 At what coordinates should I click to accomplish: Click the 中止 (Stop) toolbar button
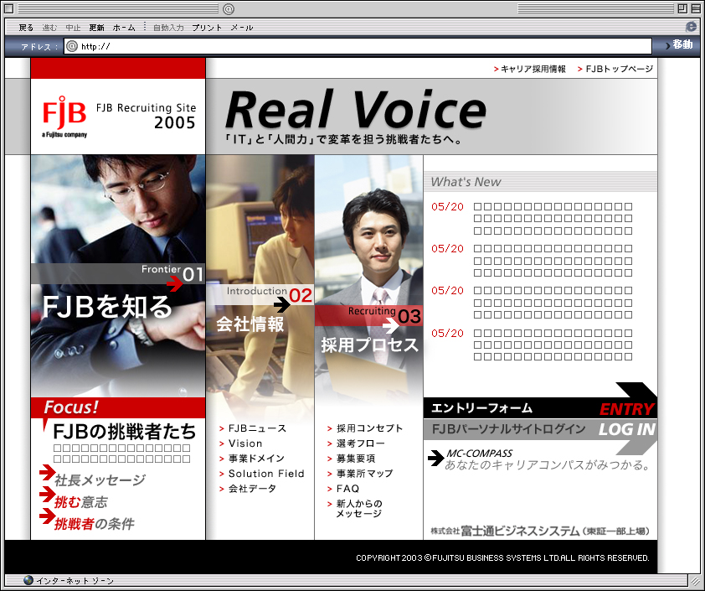point(73,28)
